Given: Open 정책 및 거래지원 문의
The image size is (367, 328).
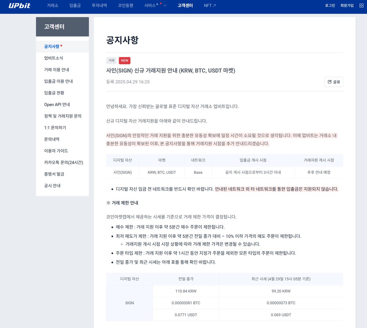Looking at the screenshot, I should click(62, 116).
